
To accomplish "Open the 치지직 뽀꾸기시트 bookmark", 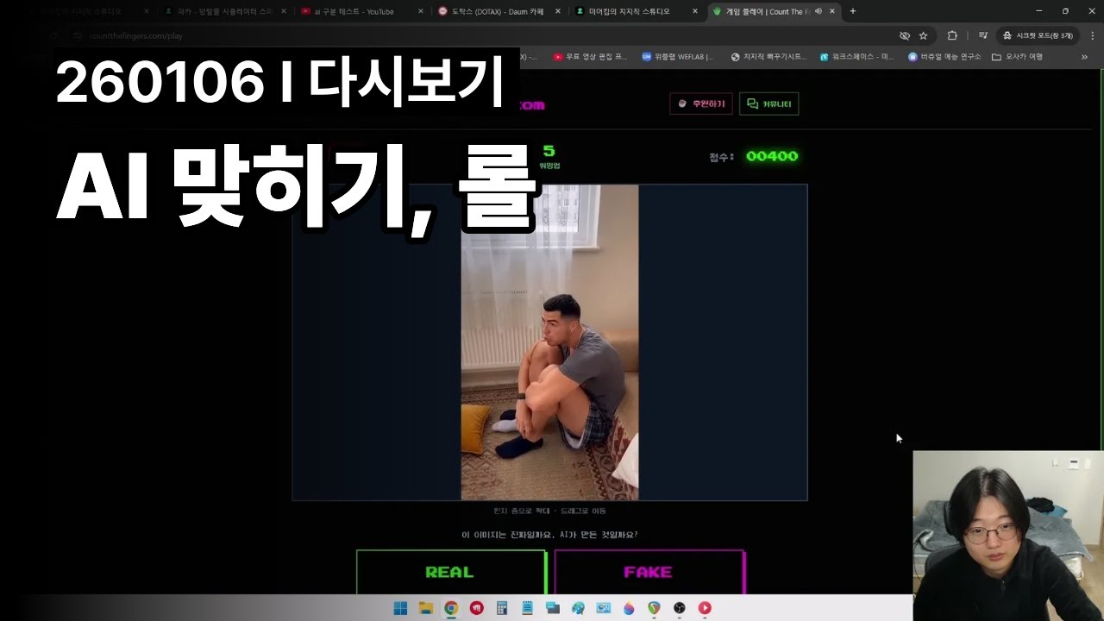I will [x=768, y=57].
